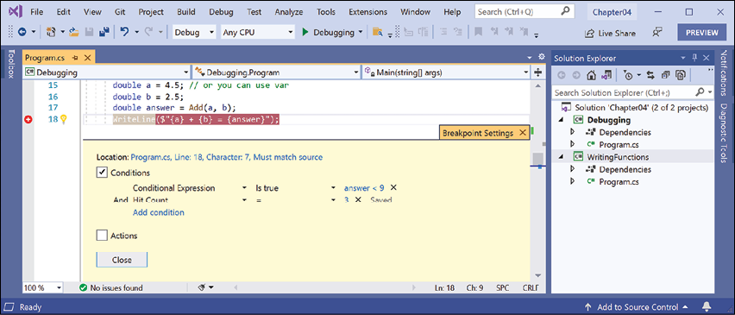Open the Debug menu

[220, 12]
